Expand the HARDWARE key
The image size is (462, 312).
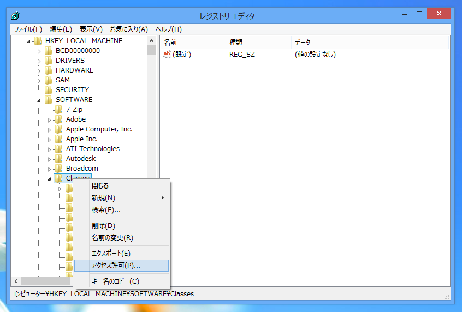39,71
